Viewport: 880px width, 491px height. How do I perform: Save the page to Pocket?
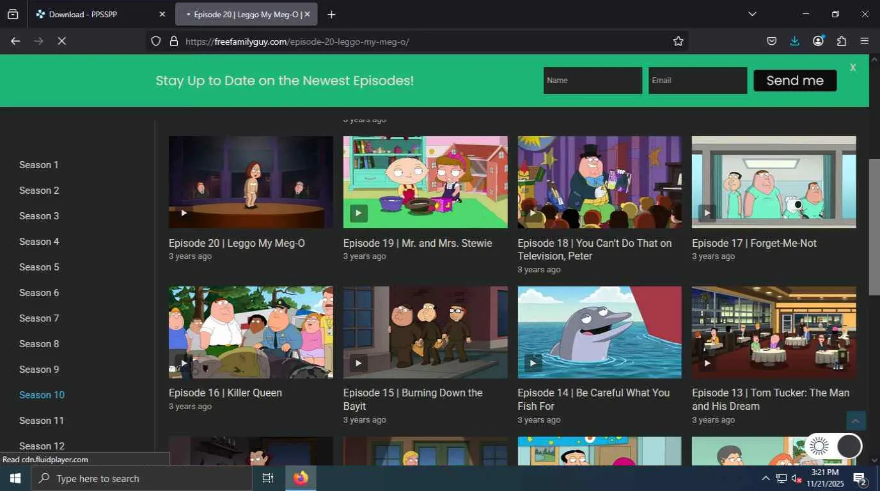(772, 41)
